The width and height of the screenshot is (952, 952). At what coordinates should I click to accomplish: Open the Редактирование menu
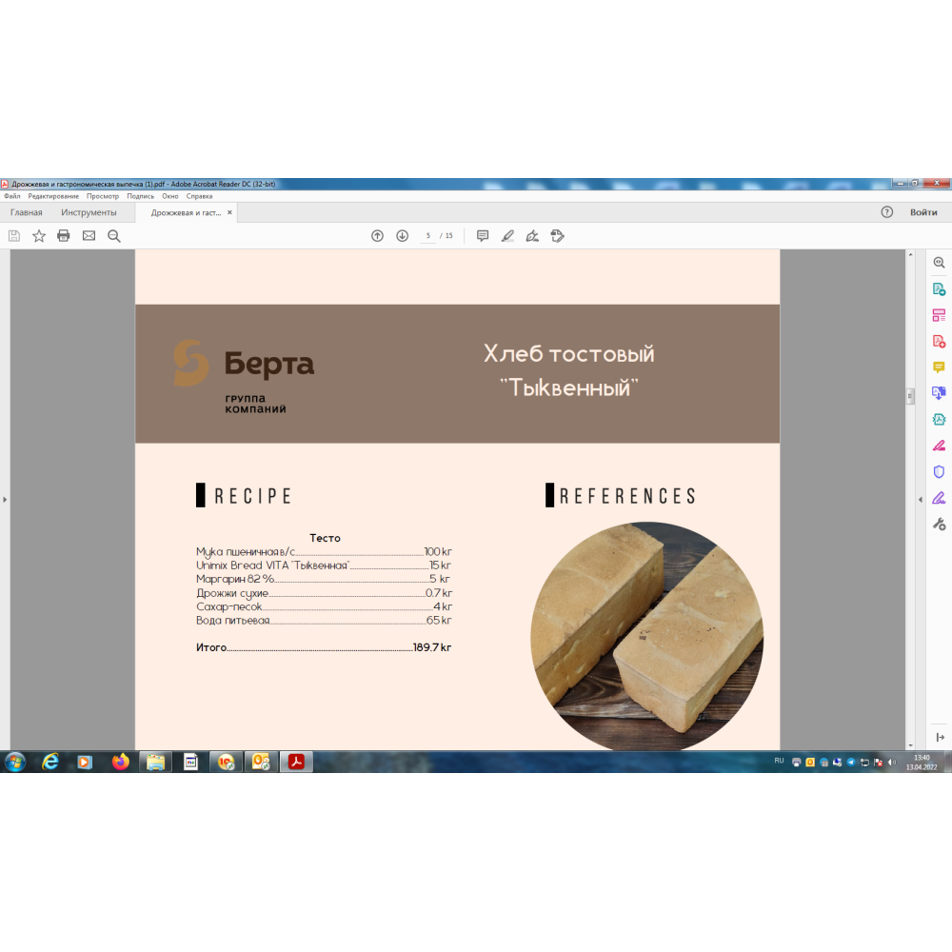click(x=53, y=196)
